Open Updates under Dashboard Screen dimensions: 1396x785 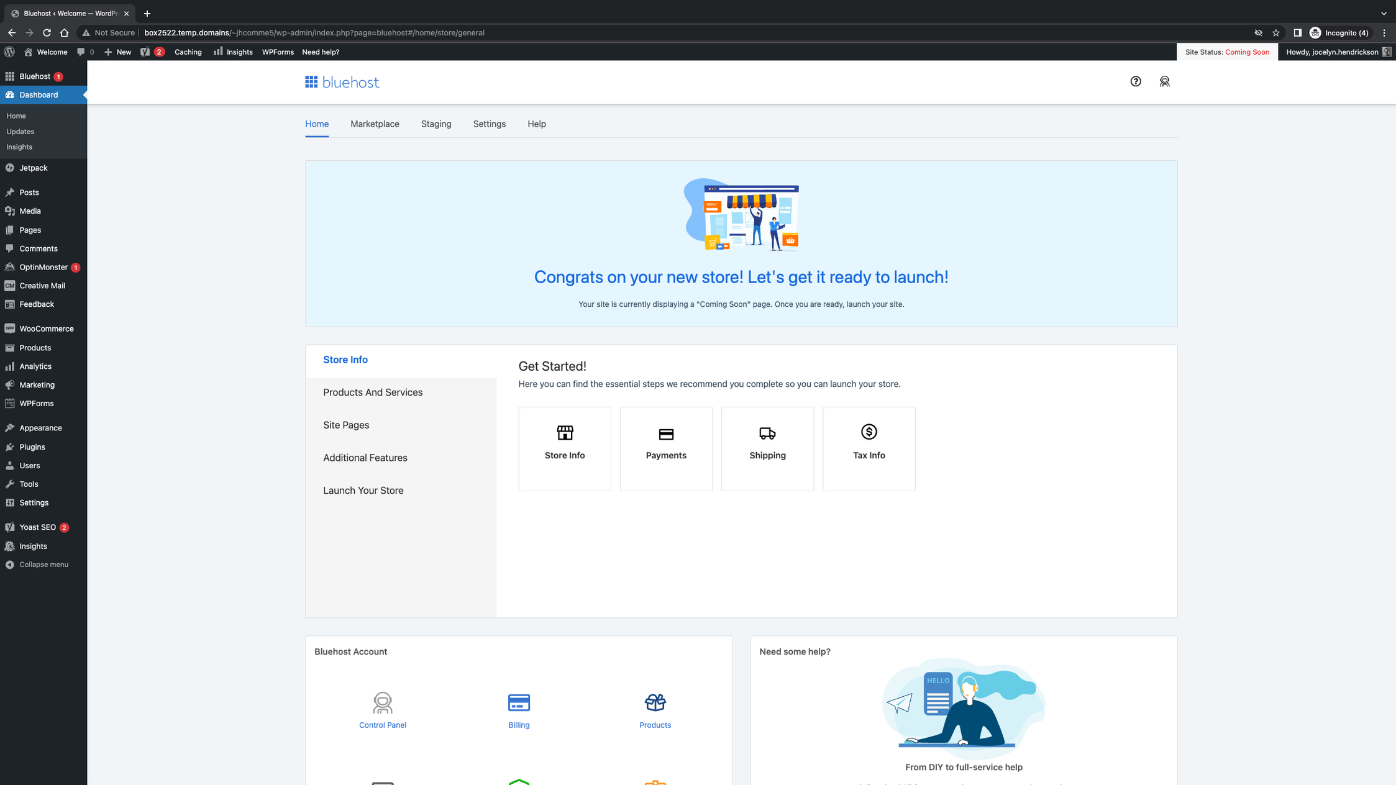[21, 132]
